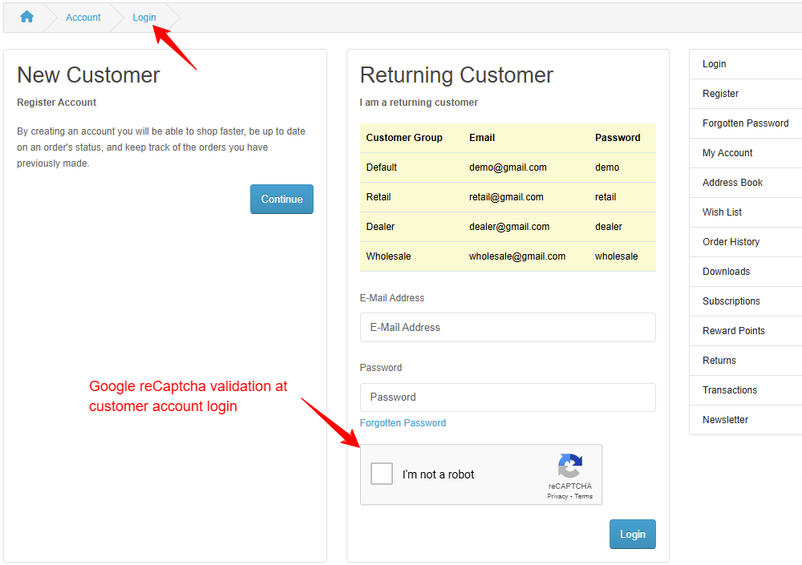802x565 pixels.
Task: Focus the Password input field
Action: point(508,398)
